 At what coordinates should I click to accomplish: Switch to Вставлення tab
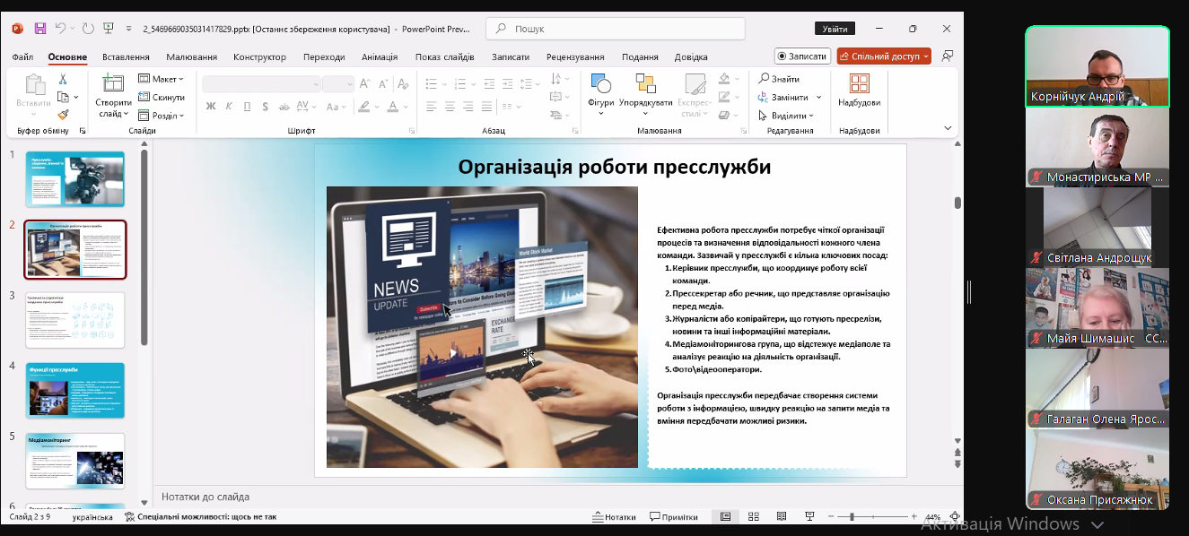pyautogui.click(x=126, y=56)
